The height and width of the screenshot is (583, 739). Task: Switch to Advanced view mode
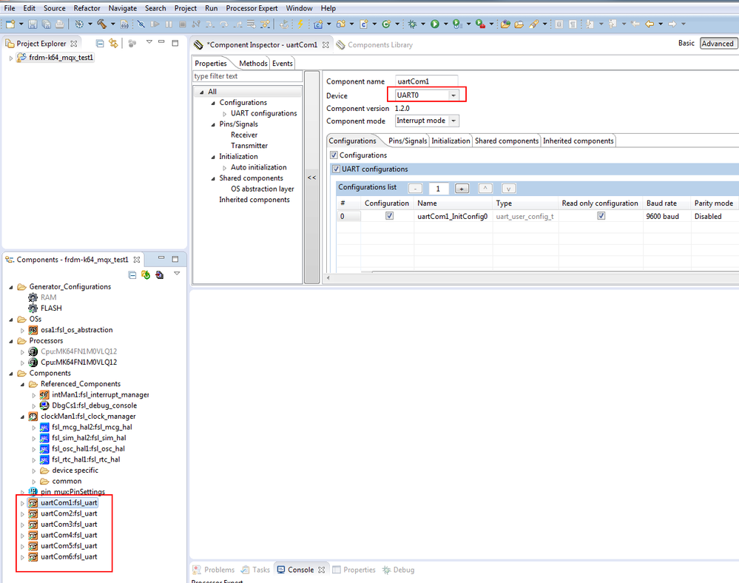(718, 44)
